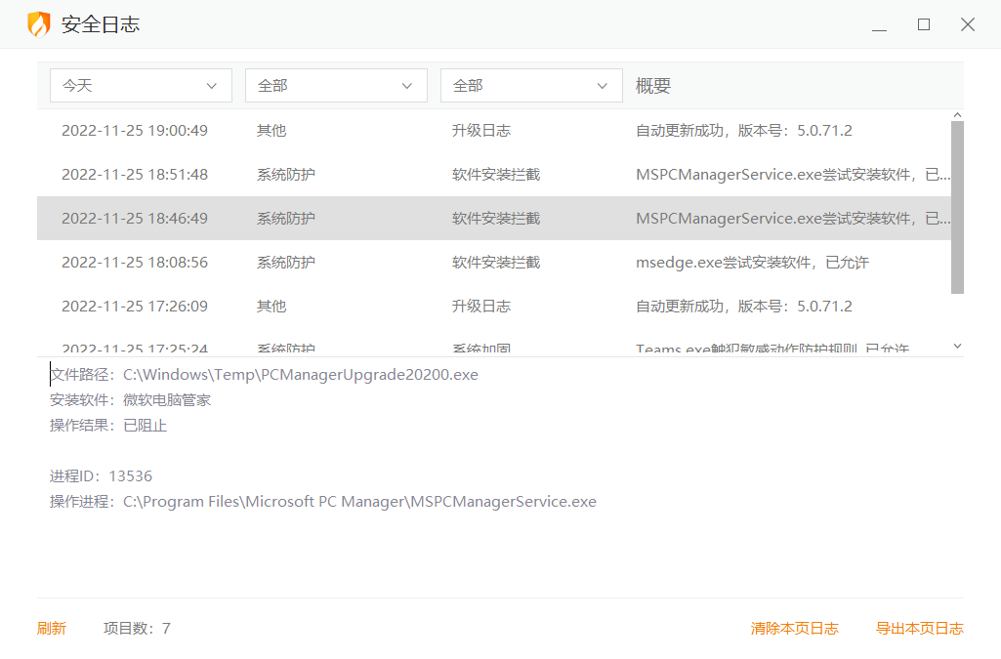Close the 安全日志 window

[968, 25]
